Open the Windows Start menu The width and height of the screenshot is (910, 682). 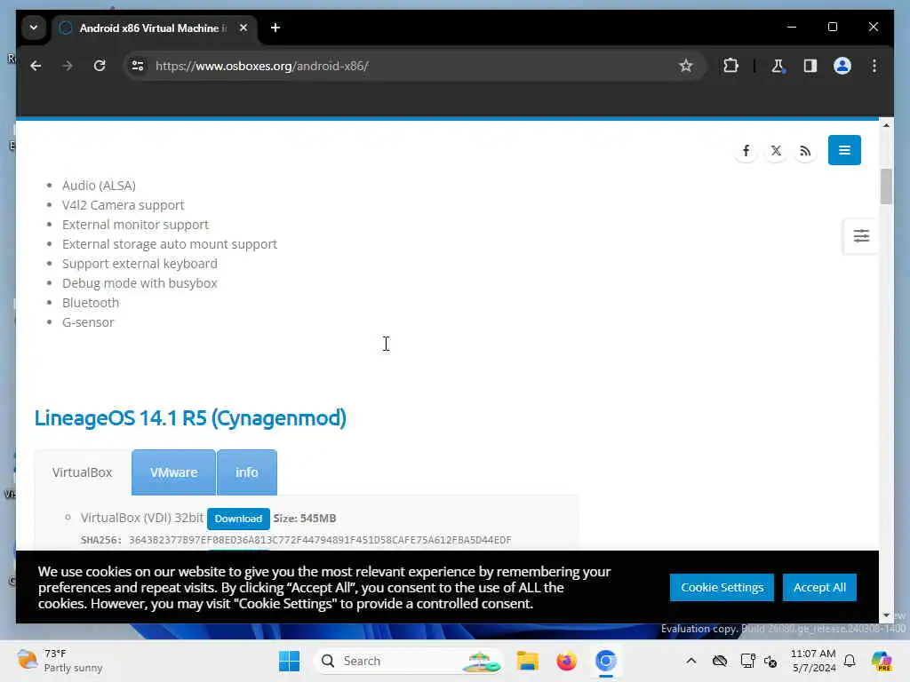click(x=289, y=661)
